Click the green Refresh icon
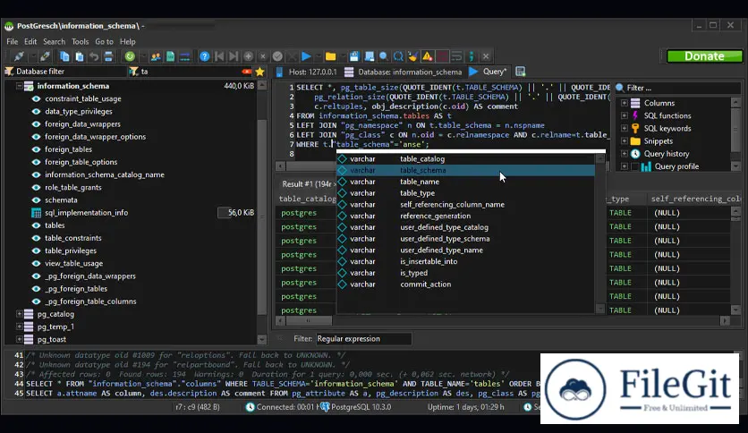Viewport: 748px width, 433px height. tap(130, 56)
